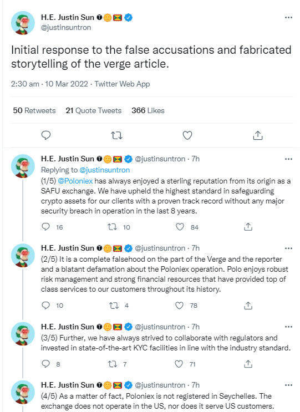The height and width of the screenshot is (412, 300).
Task: Share the (3/5) KYC facilities tweet
Action: pyautogui.click(x=248, y=364)
